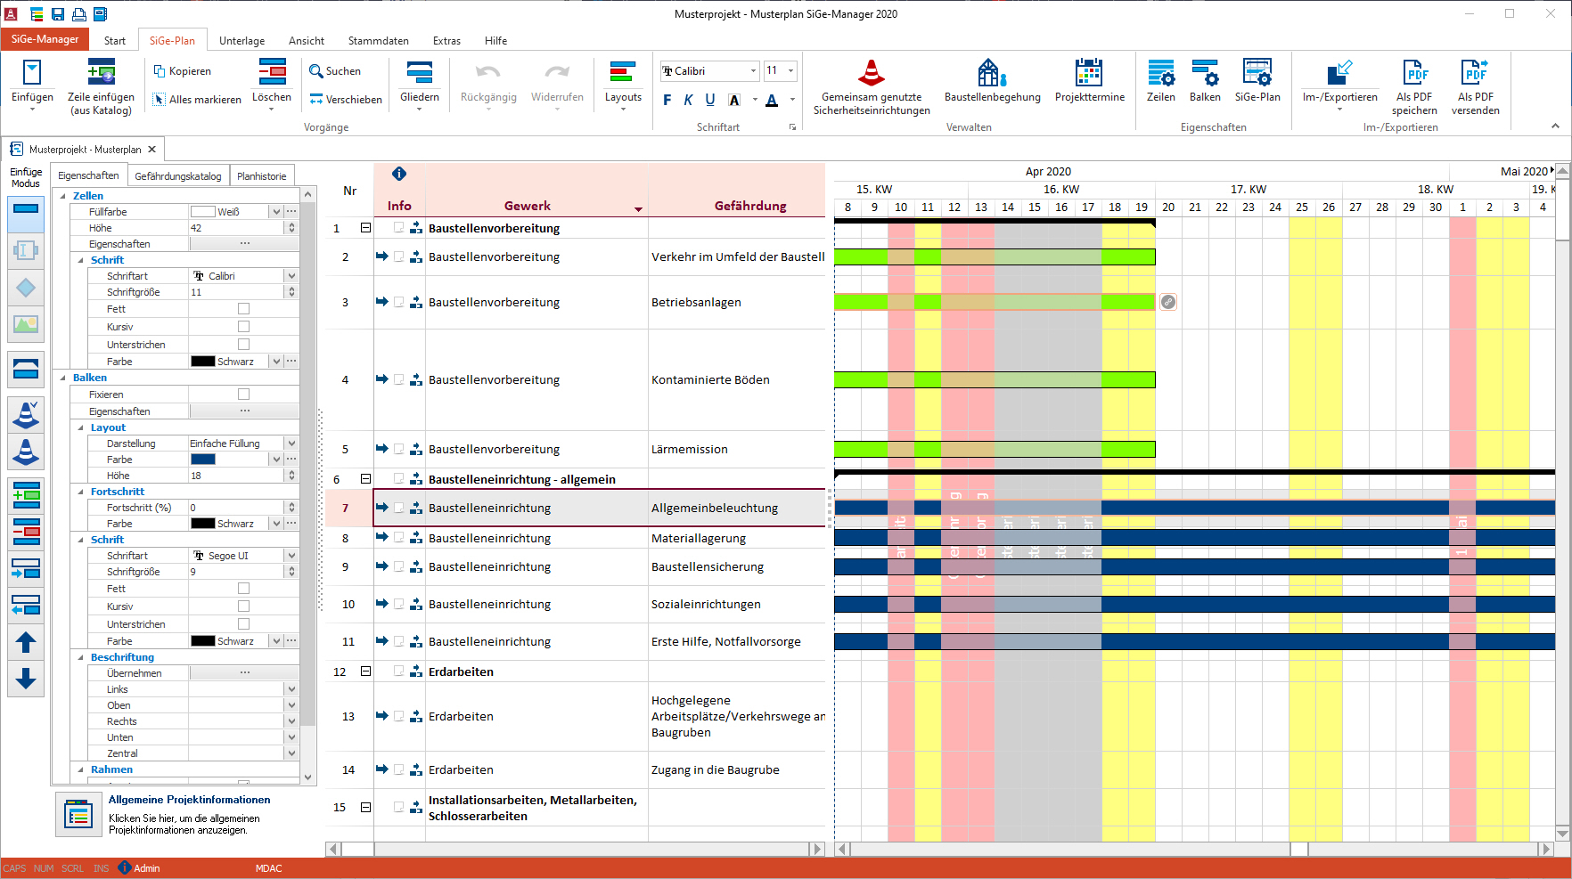Click the Gemeinsam genutzte Sicherheitseinrichtungen icon
Screen dimensions: 1572x879
(x=871, y=85)
